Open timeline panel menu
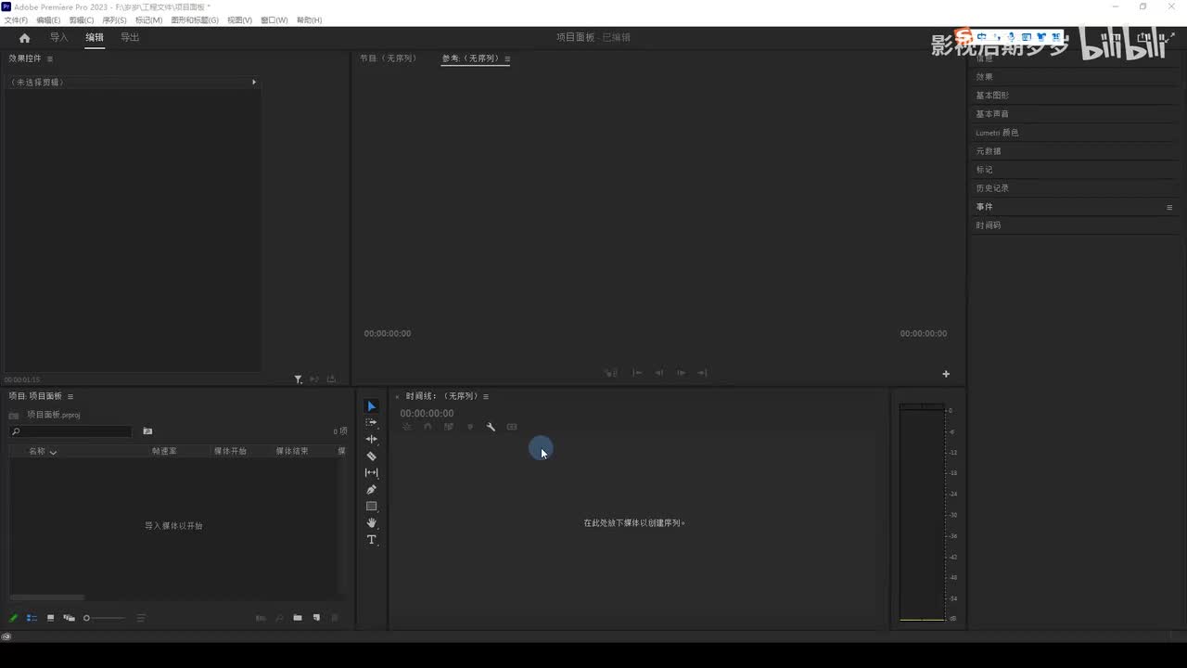Viewport: 1187px width, 668px height. coord(486,396)
